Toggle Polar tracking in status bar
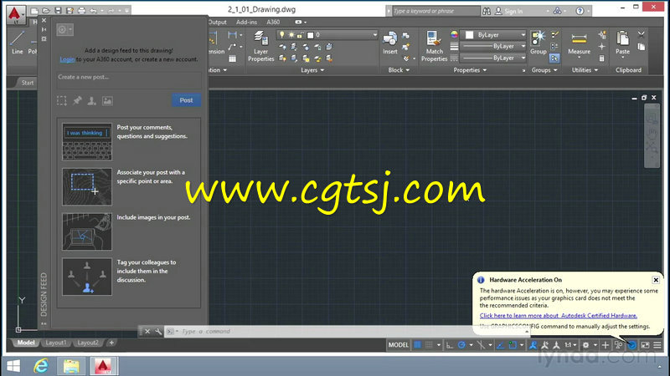Image resolution: width=670 pixels, height=376 pixels. (461, 345)
